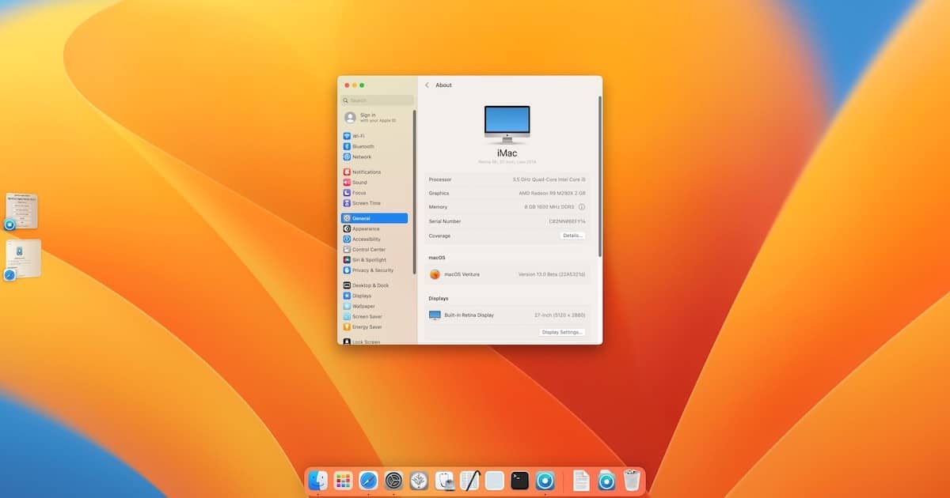Open Desktop & Dock settings
This screenshot has height=498, width=950.
click(x=370, y=285)
